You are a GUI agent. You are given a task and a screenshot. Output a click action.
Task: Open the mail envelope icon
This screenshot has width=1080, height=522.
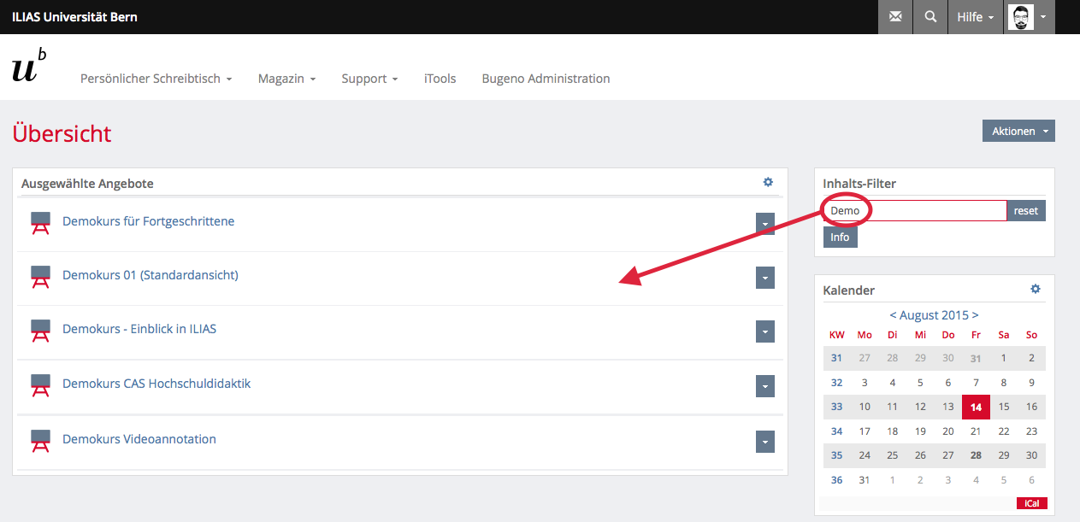(895, 17)
